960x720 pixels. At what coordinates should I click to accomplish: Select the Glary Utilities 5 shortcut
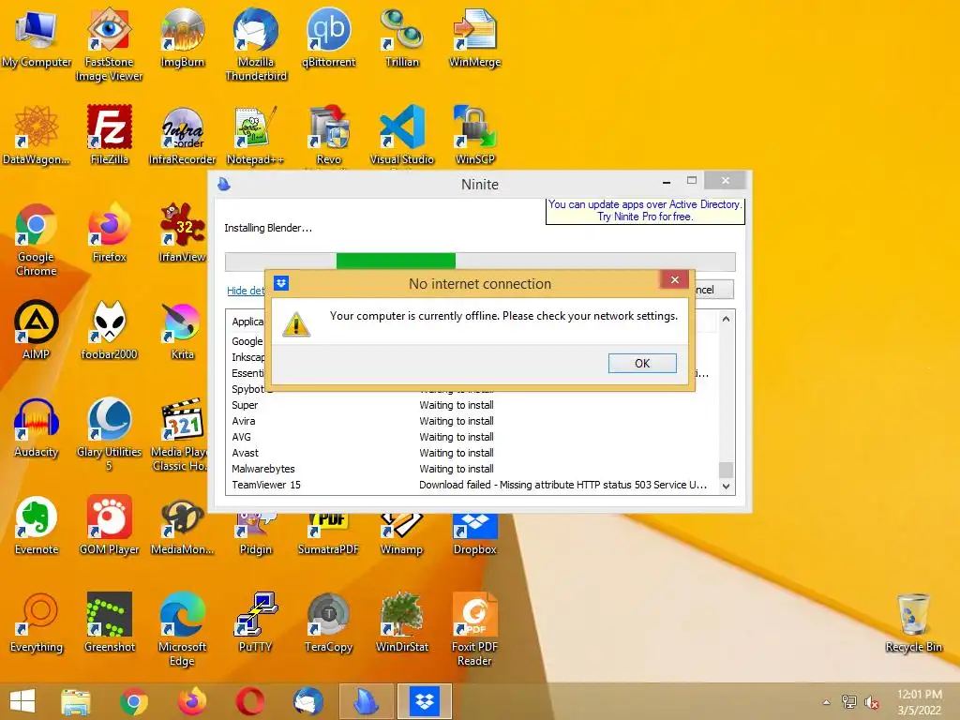point(109,434)
